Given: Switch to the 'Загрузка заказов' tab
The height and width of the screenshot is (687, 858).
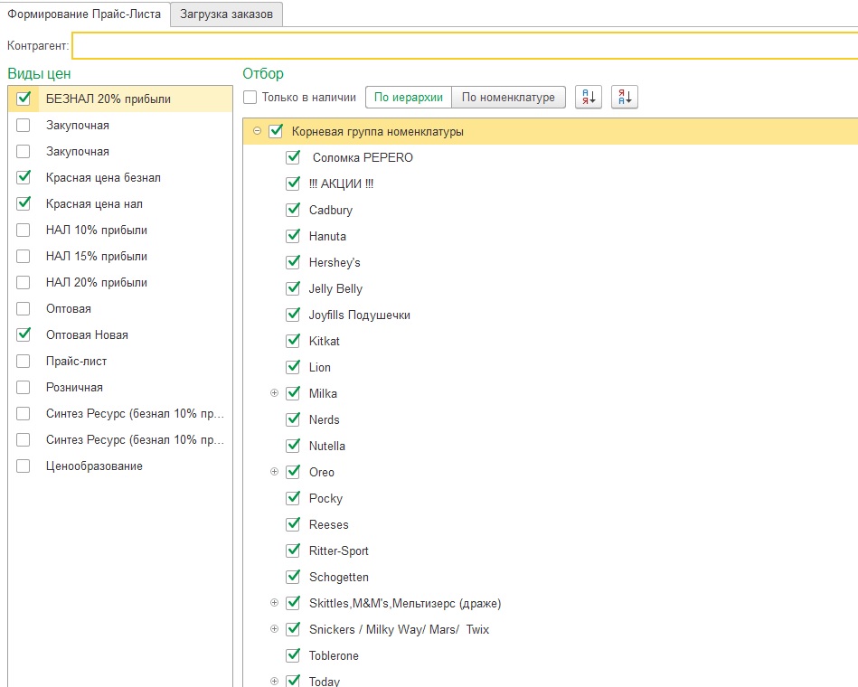Looking at the screenshot, I should pyautogui.click(x=226, y=14).
